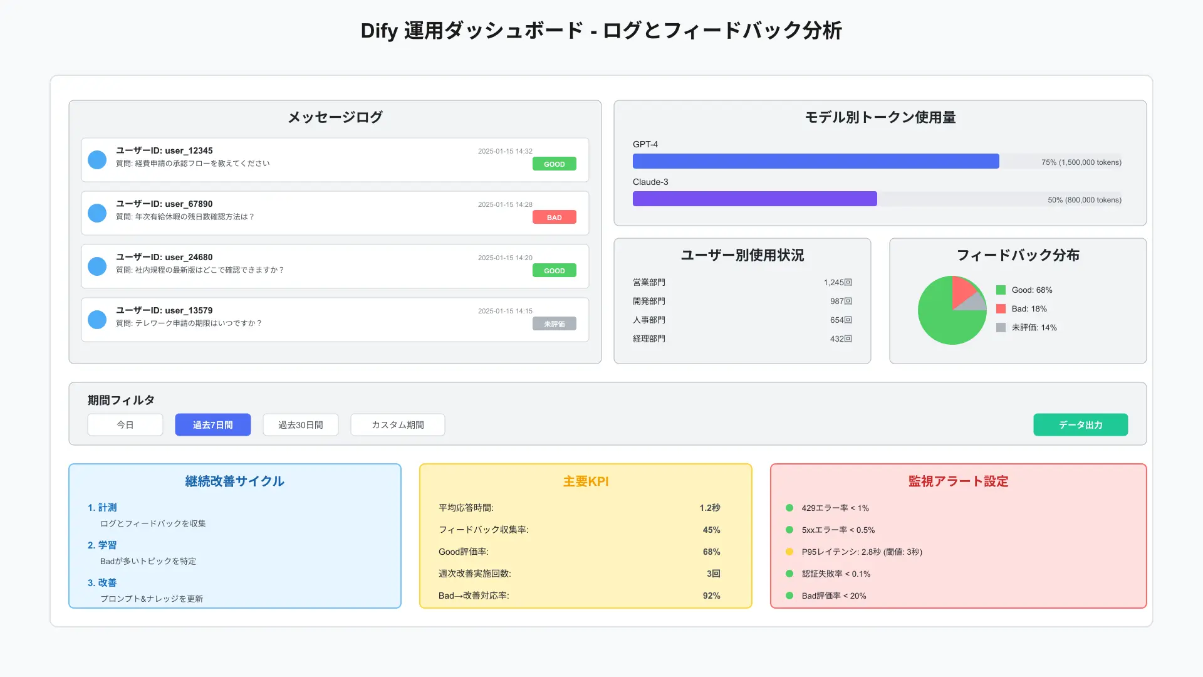Click the gray 未評価 legend swatch
The image size is (1203, 677).
tap(1001, 328)
